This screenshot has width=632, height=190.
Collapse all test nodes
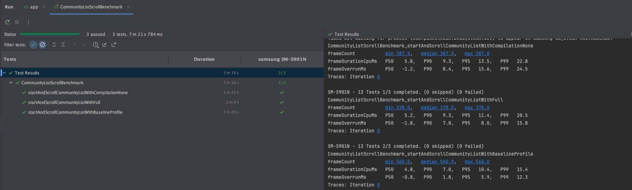click(63, 45)
